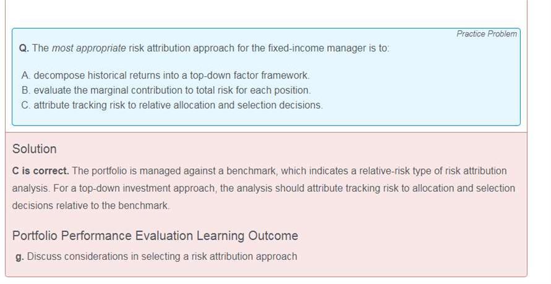551x284 pixels.
Task: Click the "A." option letter
Action: (x=25, y=75)
